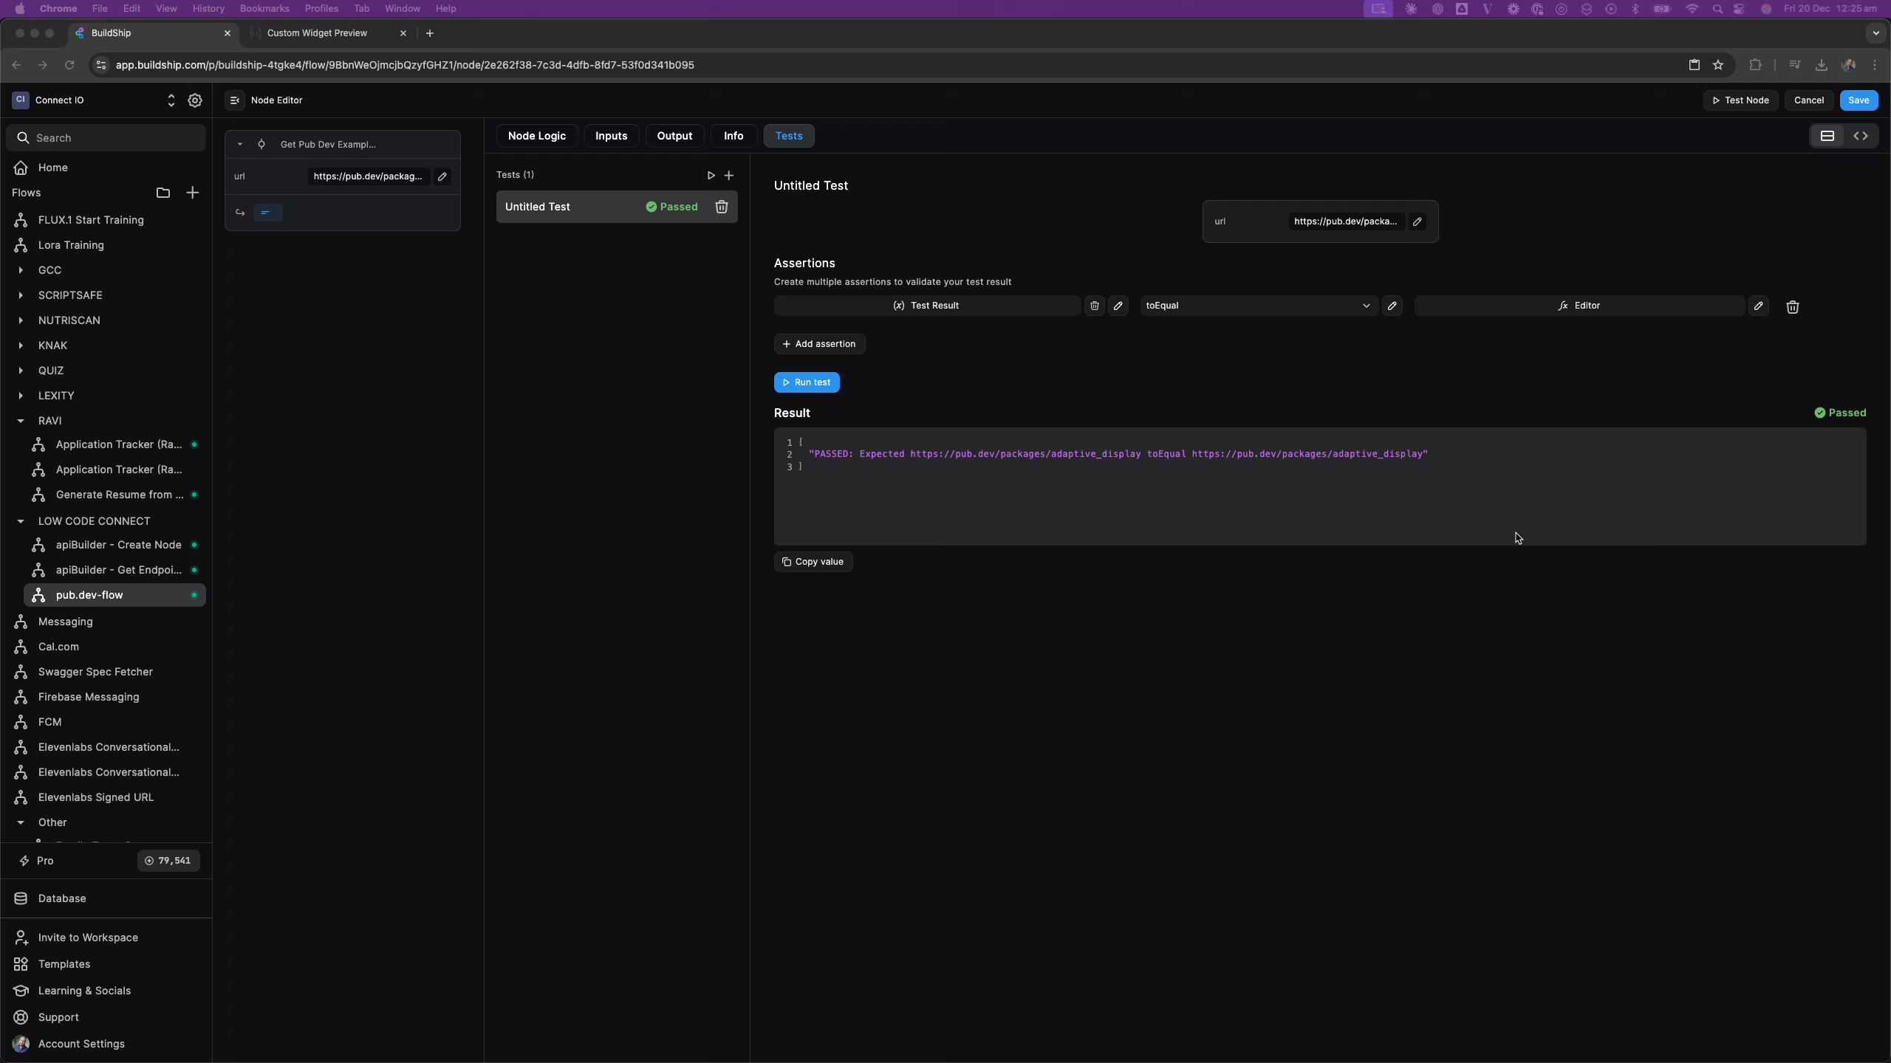Open the Bookmarks menu in the menu bar
Screen dimensions: 1891x1063
(264, 8)
